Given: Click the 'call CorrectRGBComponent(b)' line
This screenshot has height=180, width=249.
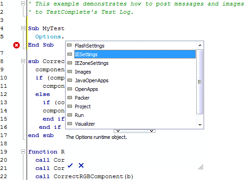Looking at the screenshot, I should coord(84,176).
